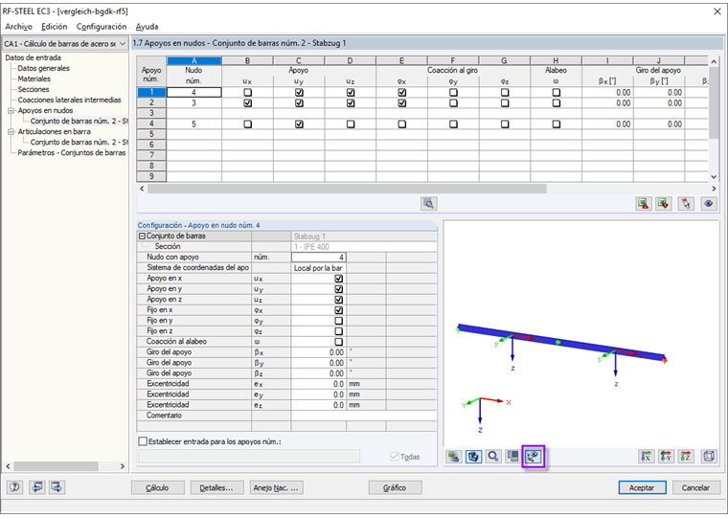This screenshot has height=518, width=728.
Task: Click the table horizontal scrollbar thumb
Action: pos(347,189)
